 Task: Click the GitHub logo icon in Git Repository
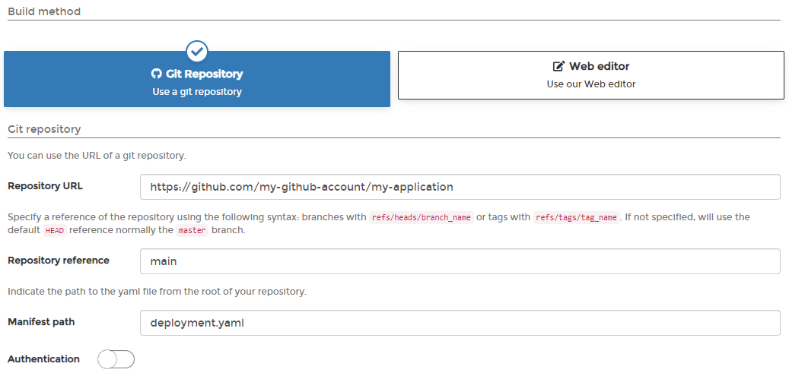coord(156,74)
